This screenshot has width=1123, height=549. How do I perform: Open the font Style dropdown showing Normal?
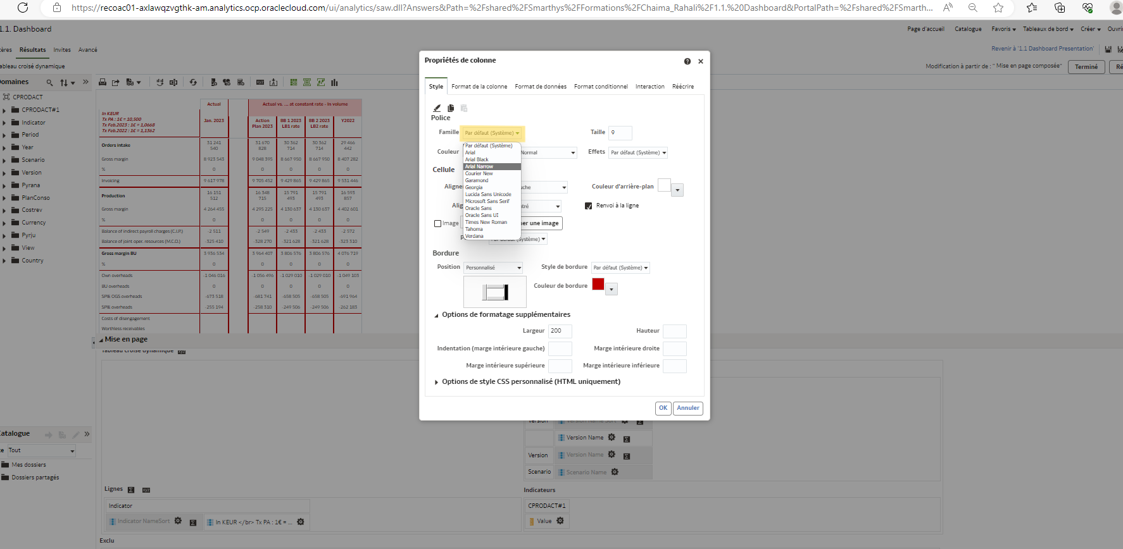tap(548, 152)
